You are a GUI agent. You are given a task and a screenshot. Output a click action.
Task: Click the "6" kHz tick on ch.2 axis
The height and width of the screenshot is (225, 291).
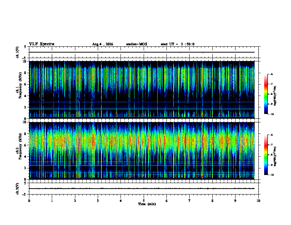click(25, 145)
